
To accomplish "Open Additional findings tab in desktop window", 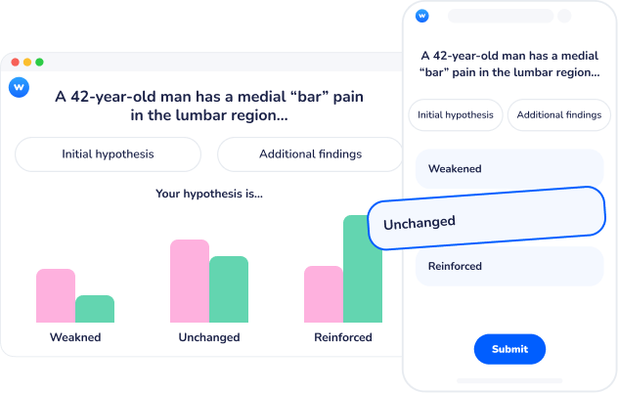I will [310, 154].
